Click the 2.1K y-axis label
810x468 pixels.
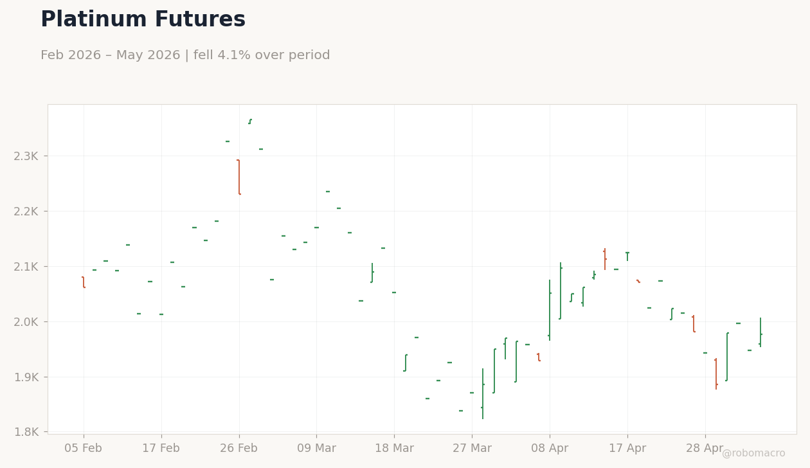pos(26,267)
